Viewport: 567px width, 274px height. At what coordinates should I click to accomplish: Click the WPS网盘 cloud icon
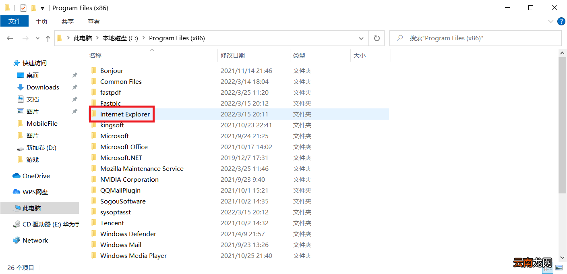point(17,192)
